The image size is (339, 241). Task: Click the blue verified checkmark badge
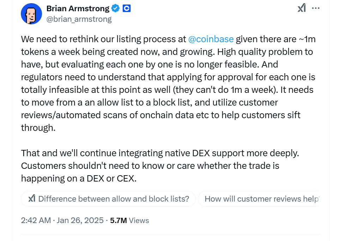[x=116, y=8]
